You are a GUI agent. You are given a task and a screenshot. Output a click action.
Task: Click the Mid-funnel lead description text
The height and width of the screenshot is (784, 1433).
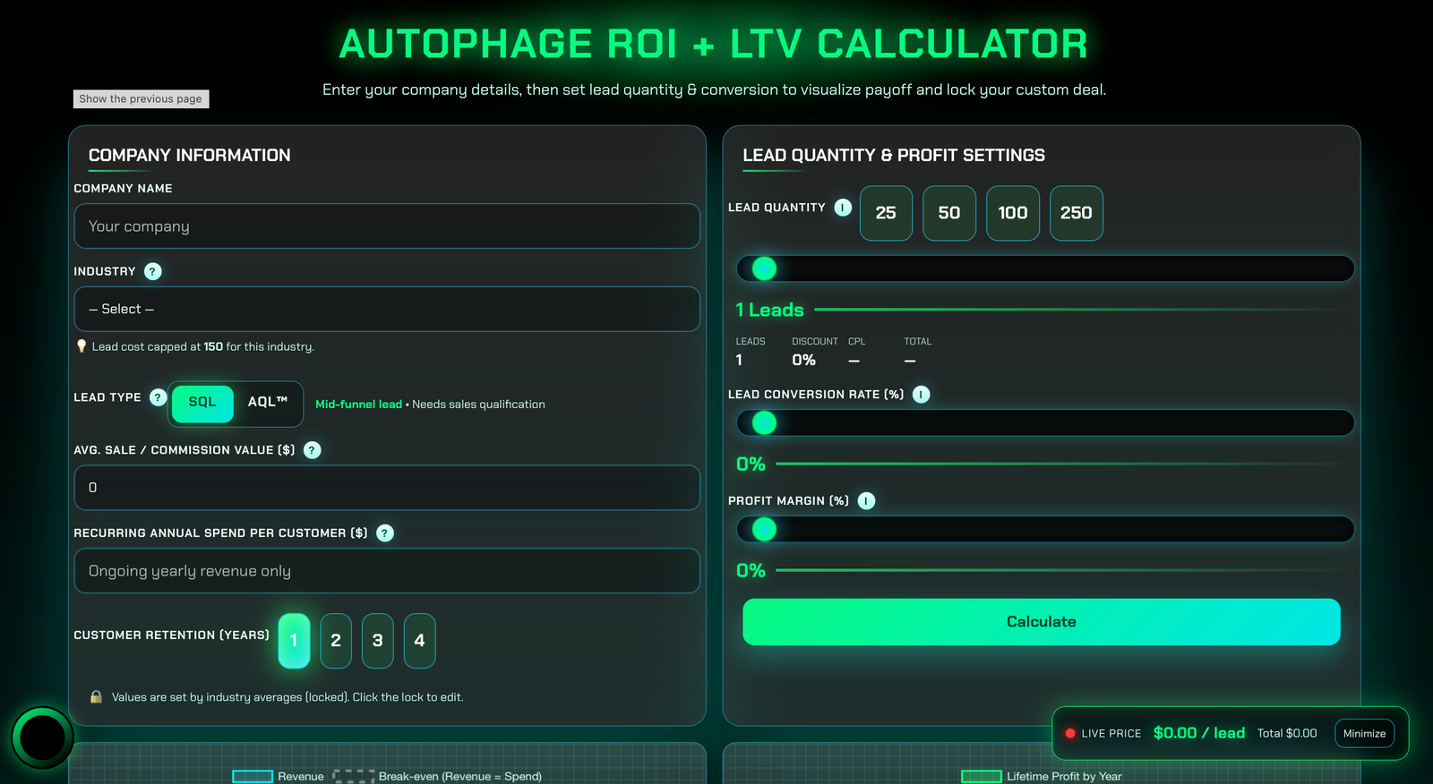click(430, 405)
